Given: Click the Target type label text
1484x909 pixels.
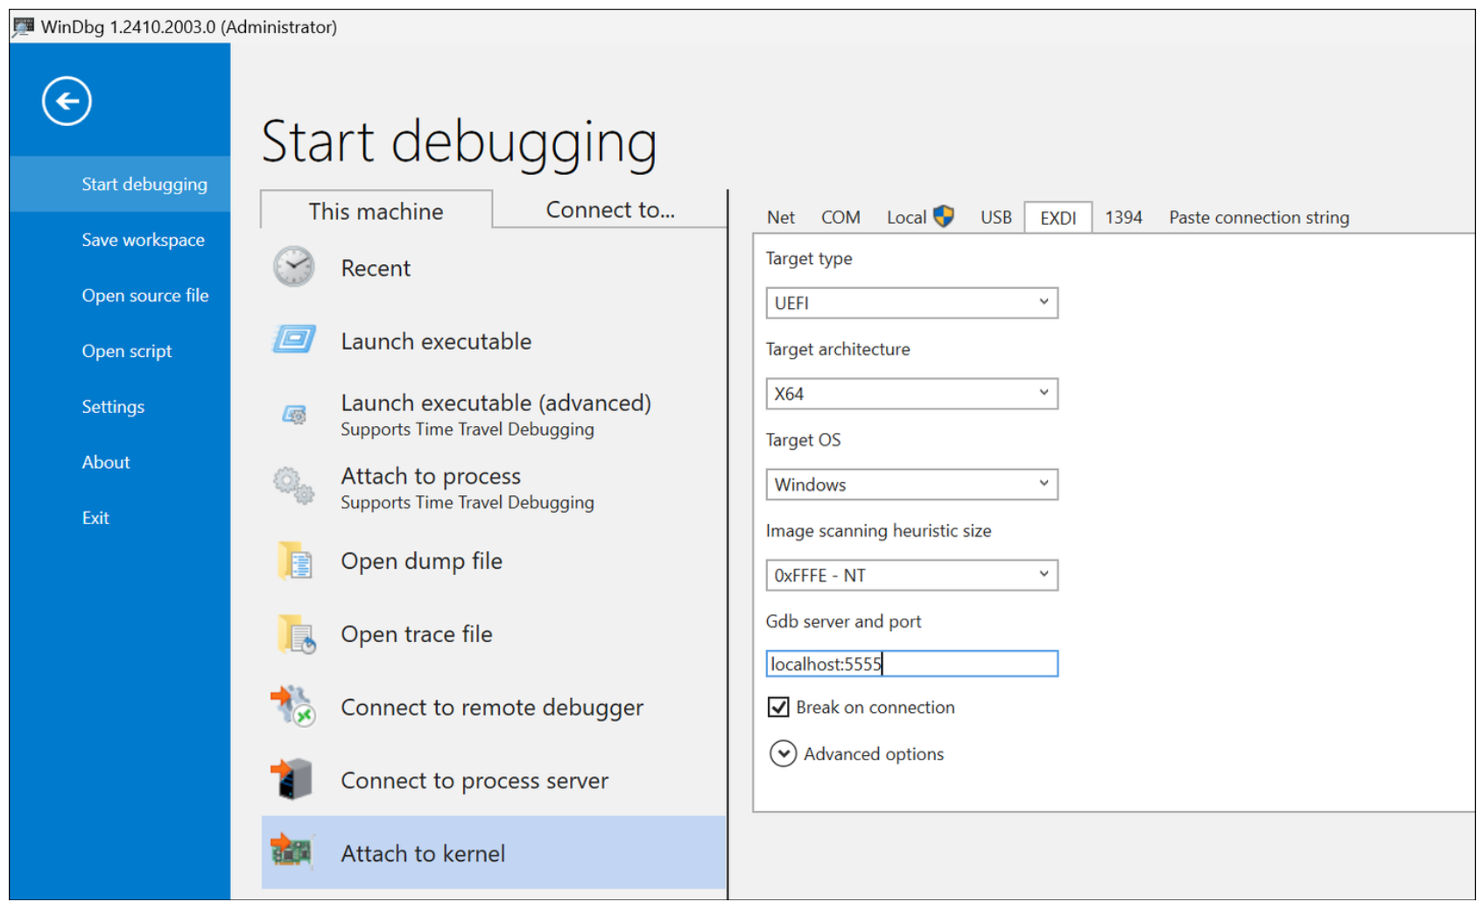Looking at the screenshot, I should [x=808, y=259].
